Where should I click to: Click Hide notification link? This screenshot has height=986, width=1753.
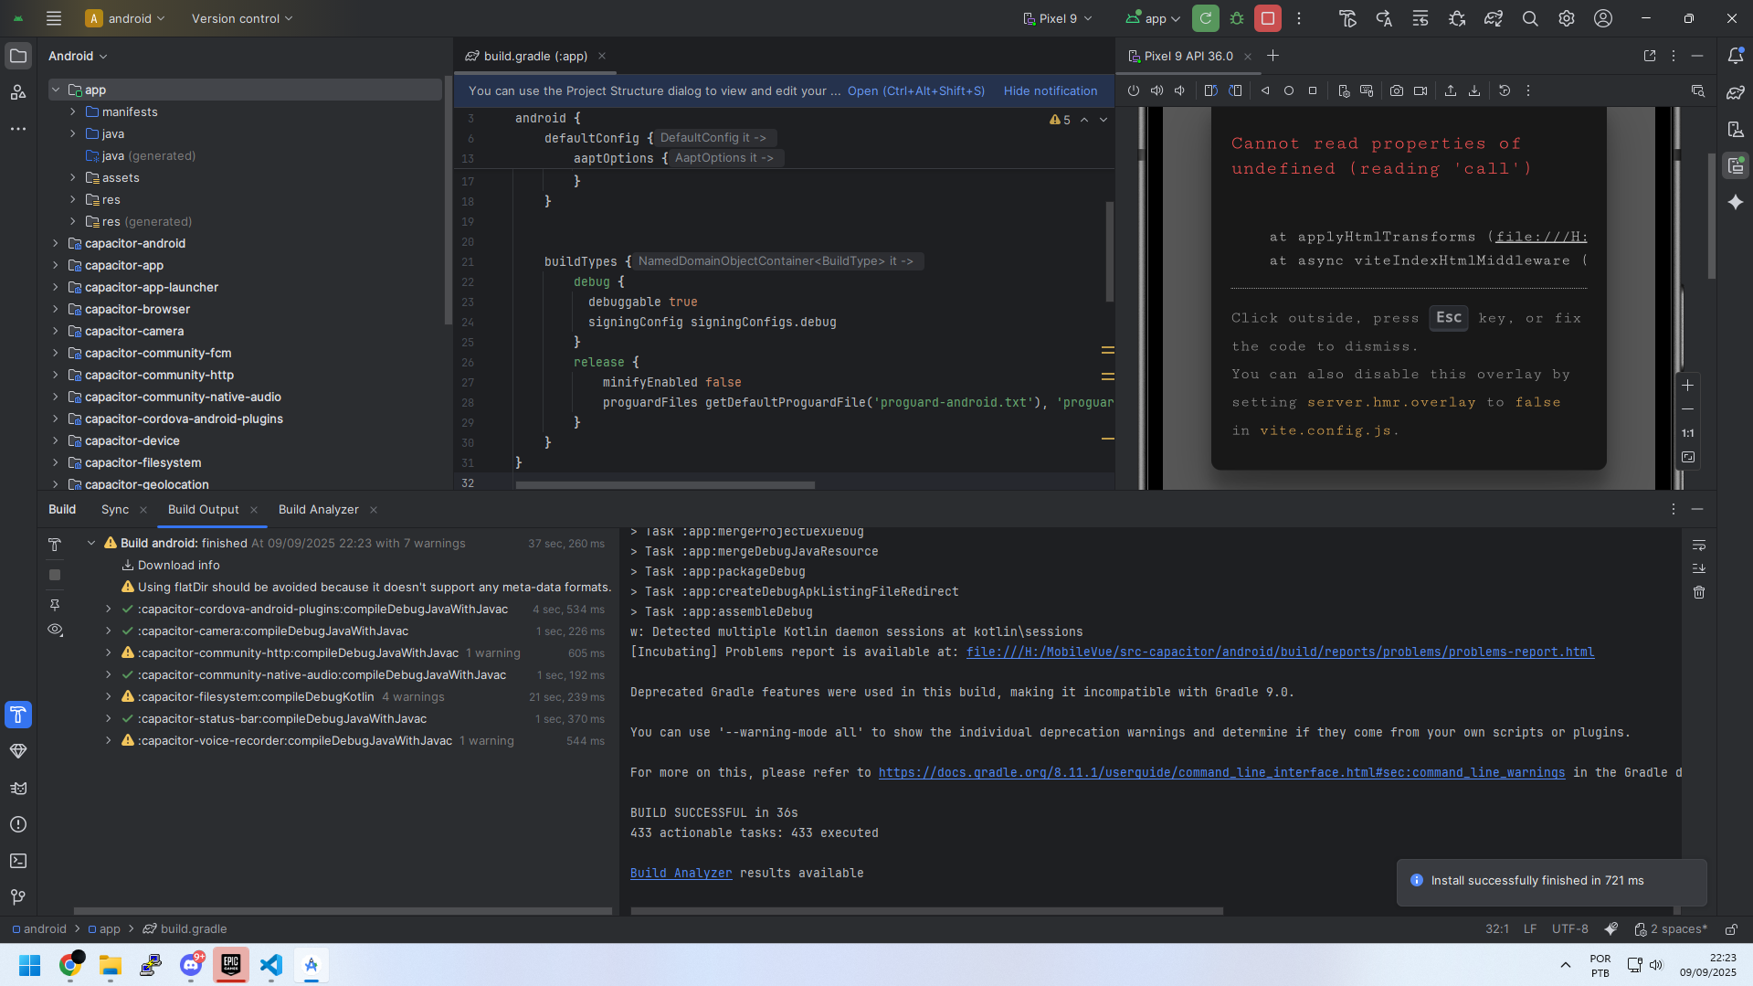pos(1051,90)
